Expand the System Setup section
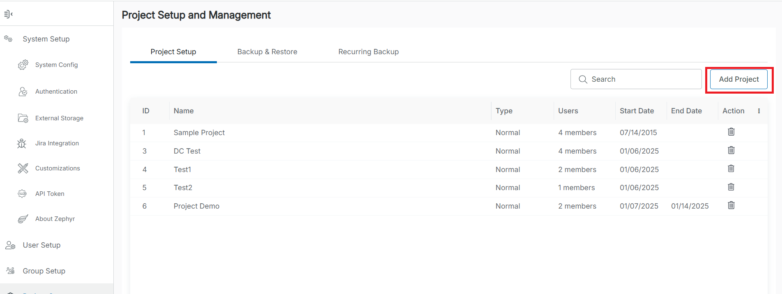This screenshot has height=294, width=782. (x=46, y=39)
